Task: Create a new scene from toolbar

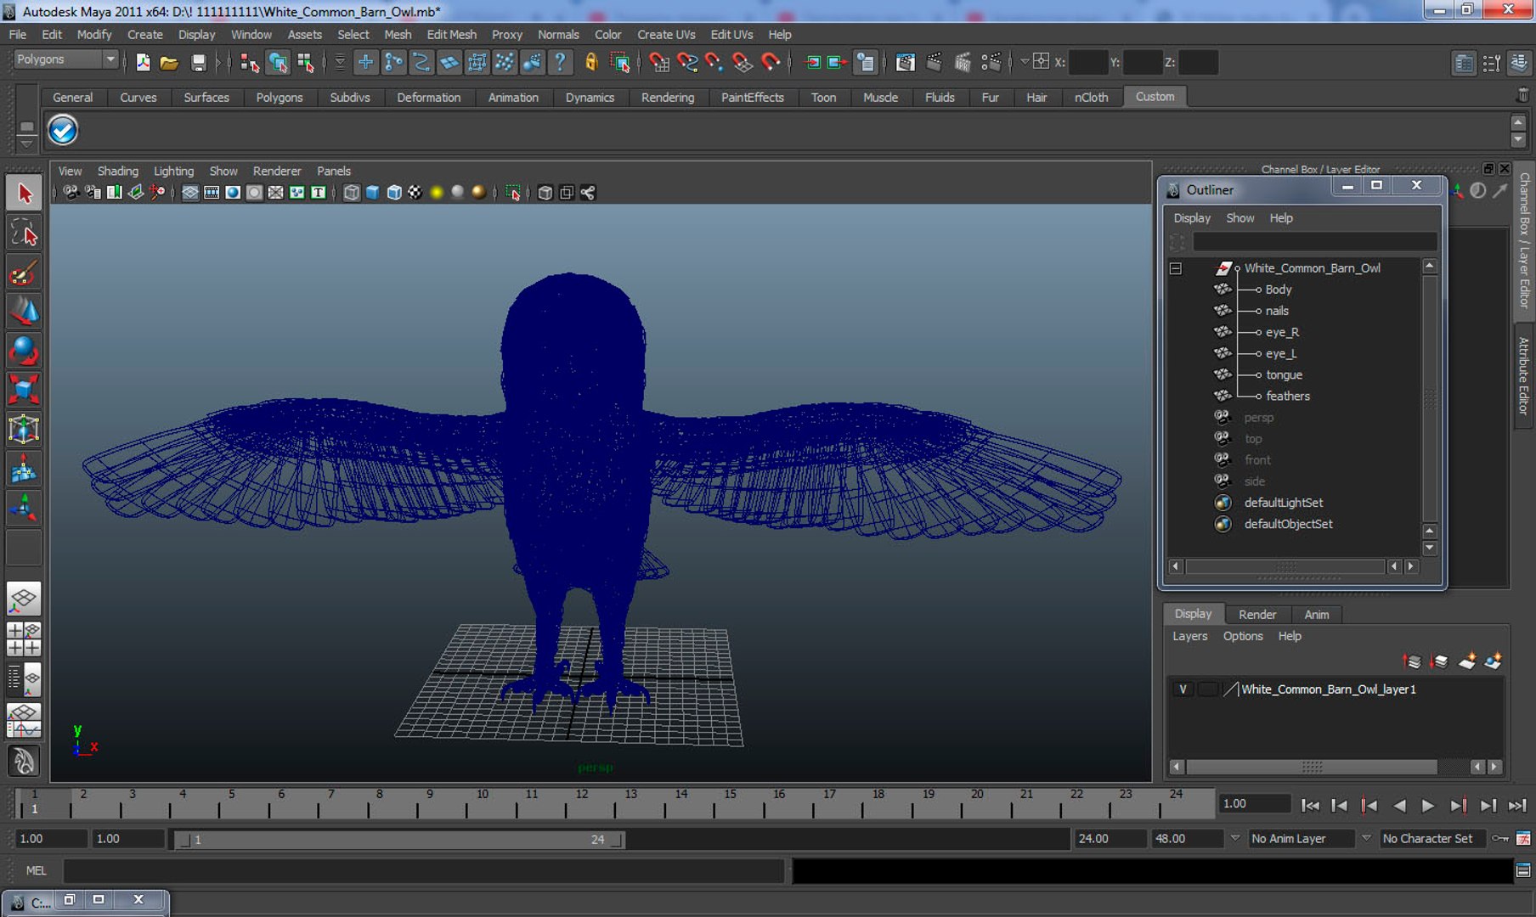Action: (143, 62)
